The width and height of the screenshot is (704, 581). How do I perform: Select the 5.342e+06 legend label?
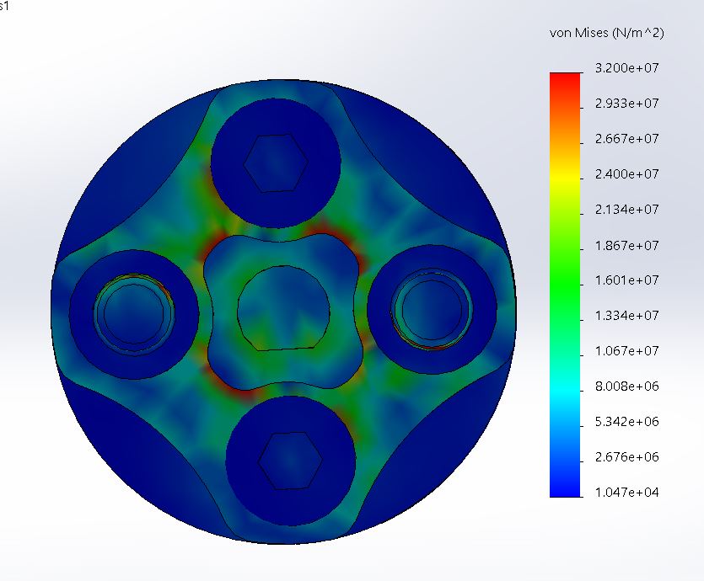pos(626,421)
